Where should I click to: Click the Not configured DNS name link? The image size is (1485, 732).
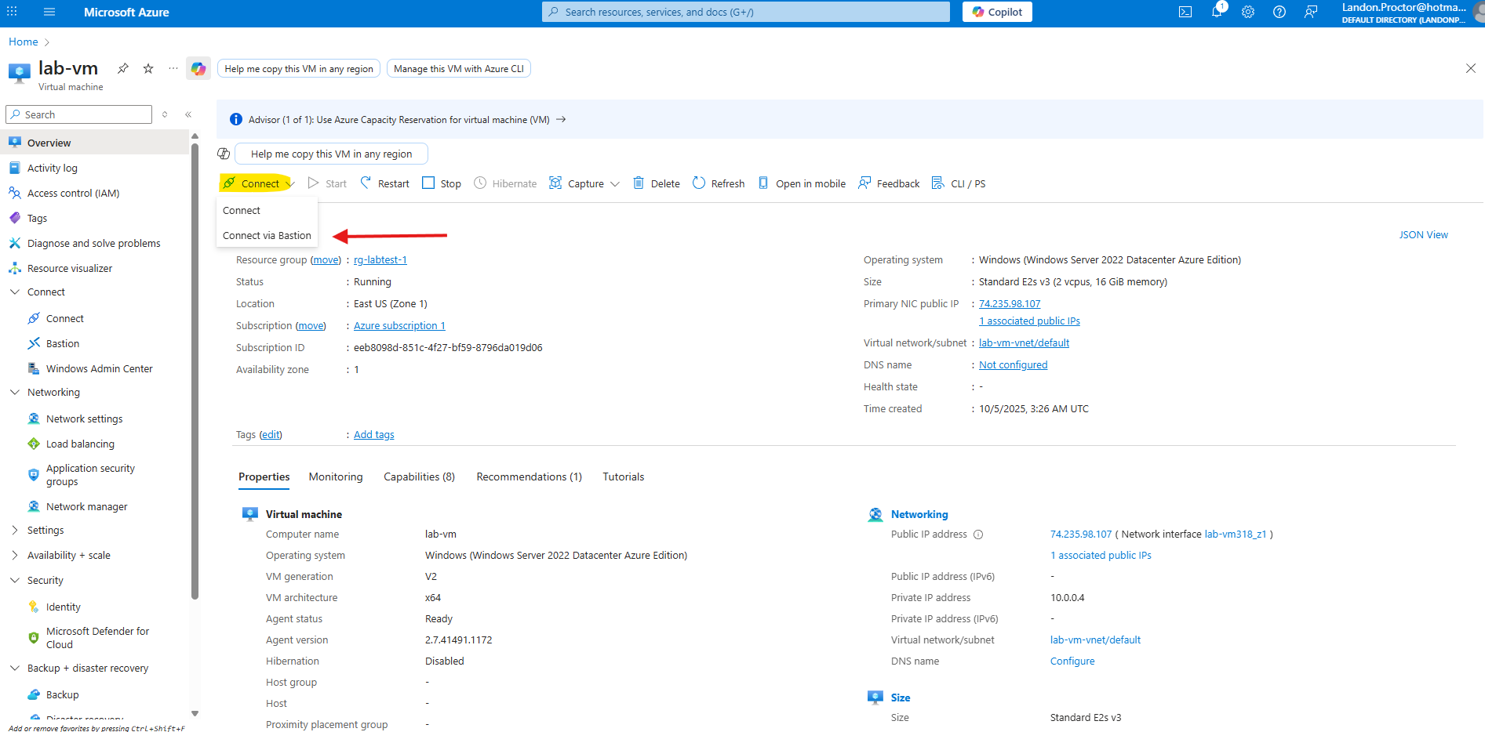1013,364
